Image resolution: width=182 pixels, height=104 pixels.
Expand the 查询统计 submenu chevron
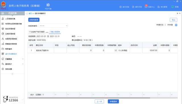click(x=23, y=64)
